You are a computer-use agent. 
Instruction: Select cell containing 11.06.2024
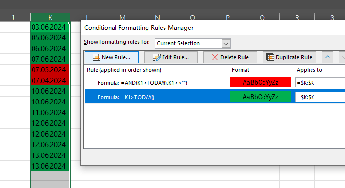[x=50, y=112]
